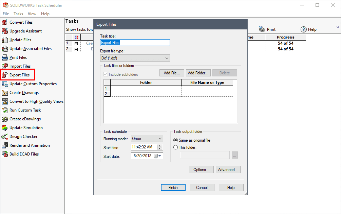Click the Export Files icon in sidebar
Screen dimensions: 341x214
4,75
